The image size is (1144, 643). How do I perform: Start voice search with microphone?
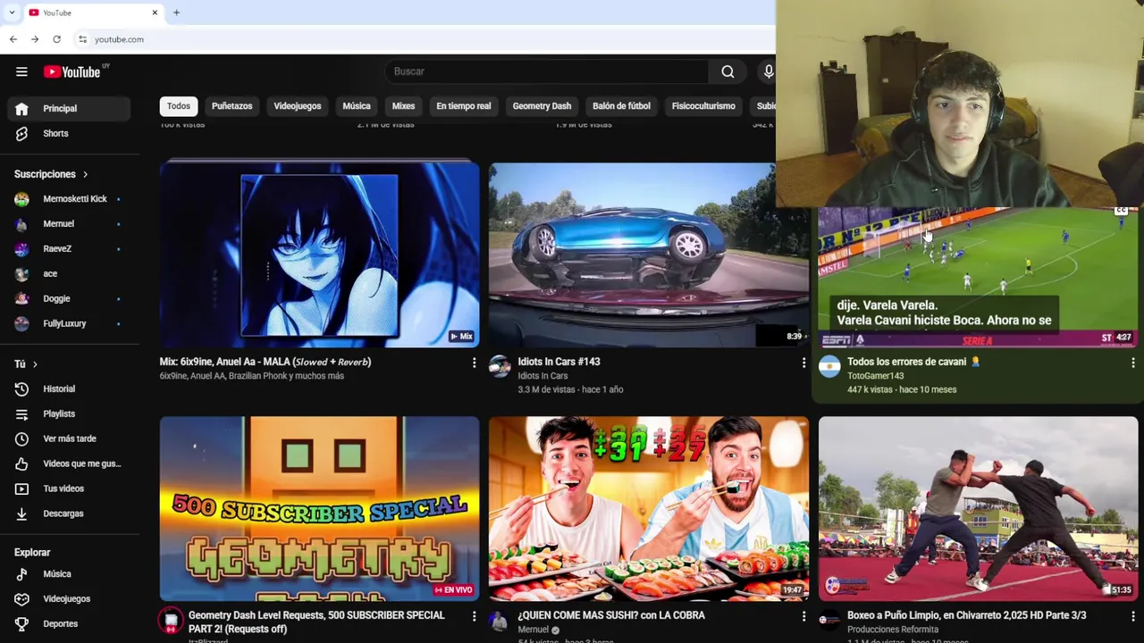pos(768,71)
